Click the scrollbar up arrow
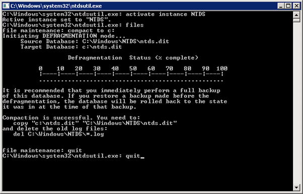This screenshot has width=303, height=194. [296, 15]
